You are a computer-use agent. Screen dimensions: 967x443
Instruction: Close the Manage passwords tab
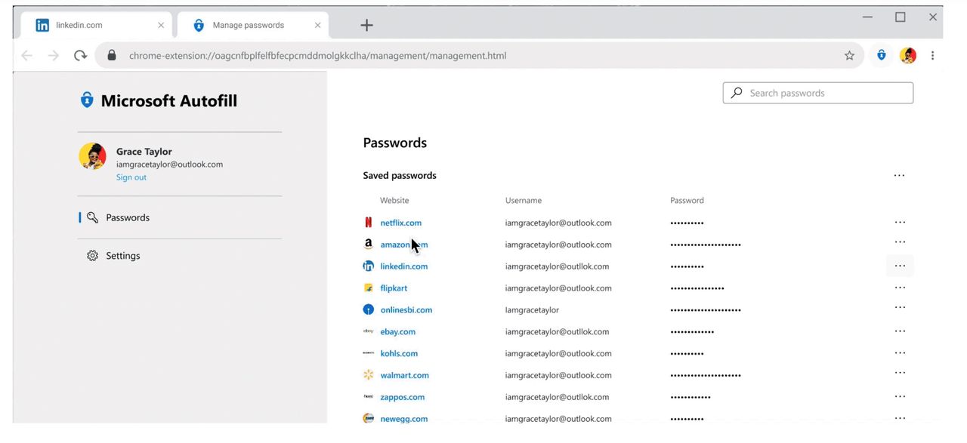(x=317, y=25)
